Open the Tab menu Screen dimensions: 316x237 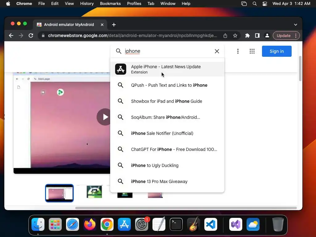pyautogui.click(x=151, y=3)
